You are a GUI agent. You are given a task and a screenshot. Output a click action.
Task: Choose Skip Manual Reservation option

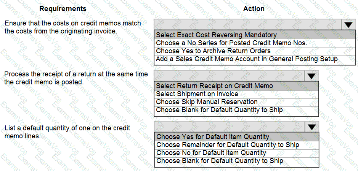[x=207, y=102]
